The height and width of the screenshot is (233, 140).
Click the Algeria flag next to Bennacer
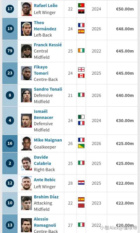tap(81, 117)
